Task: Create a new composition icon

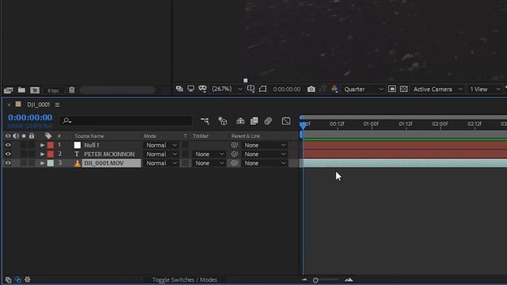Action: point(35,90)
